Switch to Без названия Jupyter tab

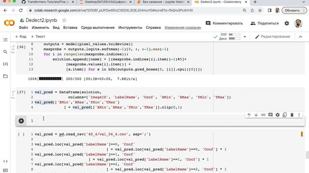click(163, 2)
